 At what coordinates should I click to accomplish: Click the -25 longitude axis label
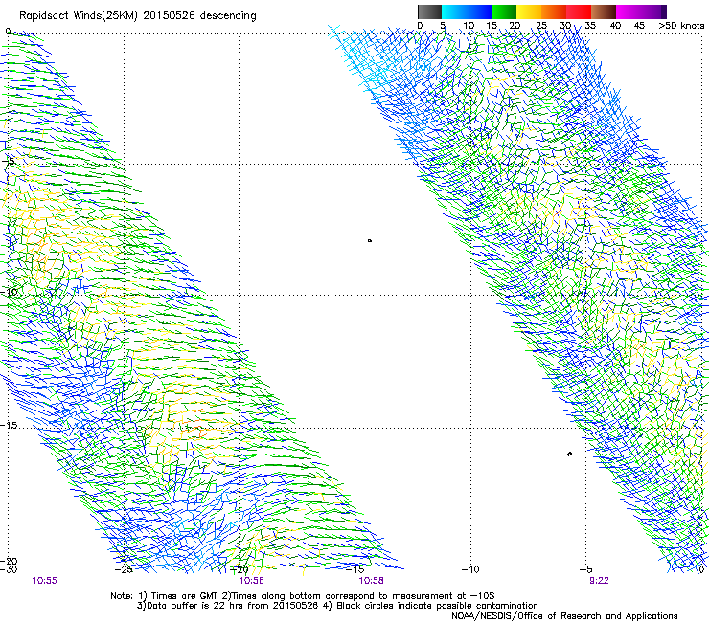point(124,569)
